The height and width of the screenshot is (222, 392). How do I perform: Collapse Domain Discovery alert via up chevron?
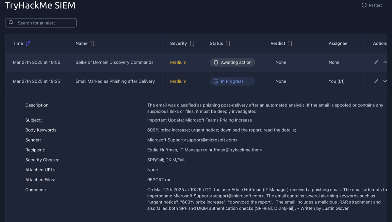(385, 62)
